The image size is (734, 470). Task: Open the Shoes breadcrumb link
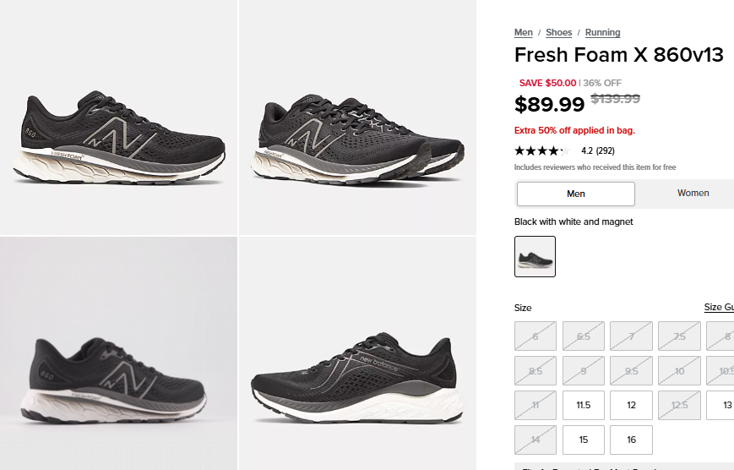(x=559, y=32)
